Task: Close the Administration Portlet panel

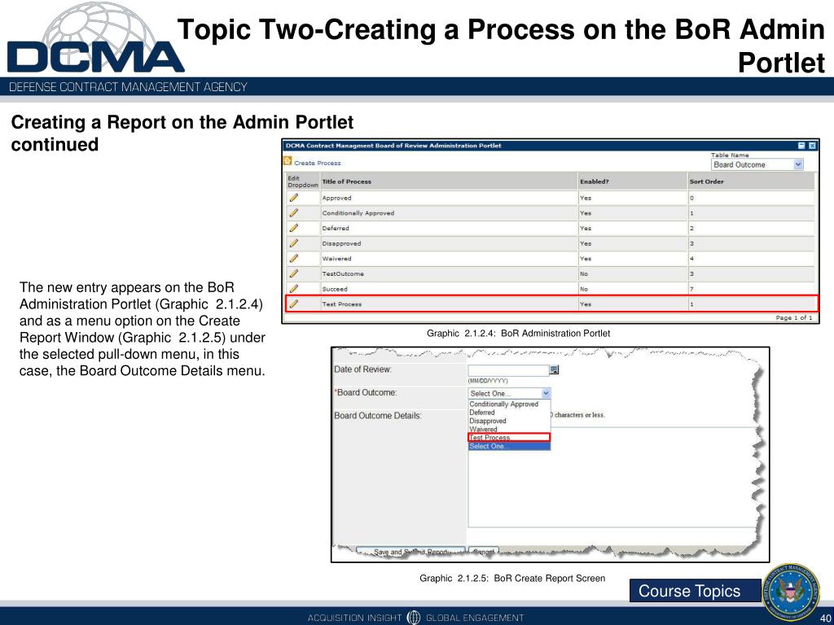Action: (x=812, y=146)
